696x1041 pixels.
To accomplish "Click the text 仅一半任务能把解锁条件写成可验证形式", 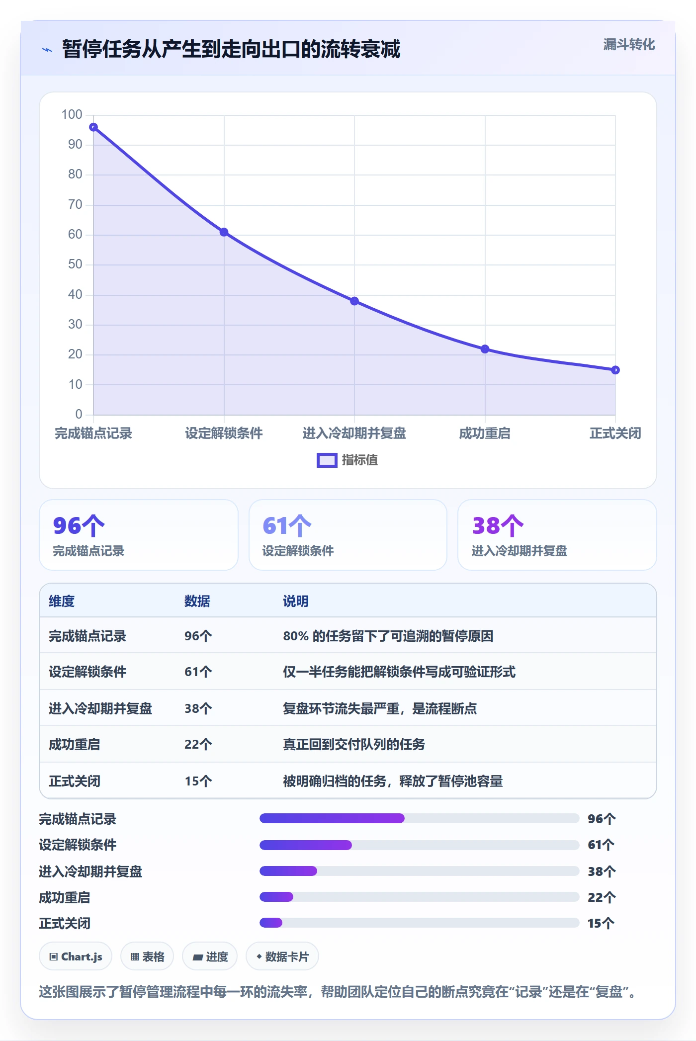I will coord(399,672).
